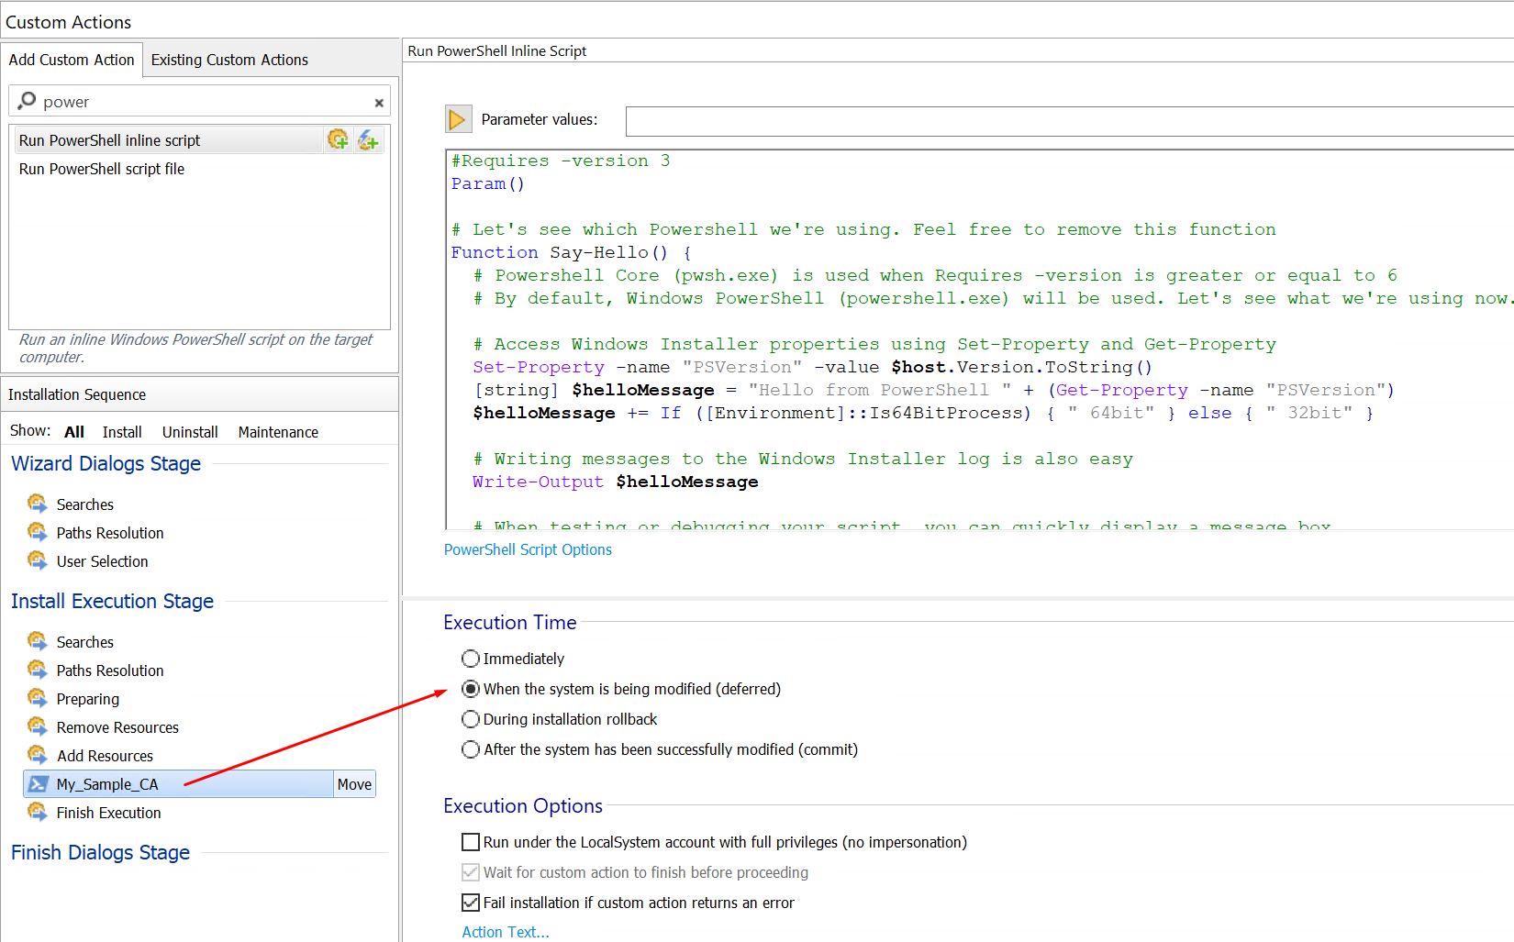Uncheck Fail installation if custom action errors
The width and height of the screenshot is (1514, 942).
pos(471,903)
